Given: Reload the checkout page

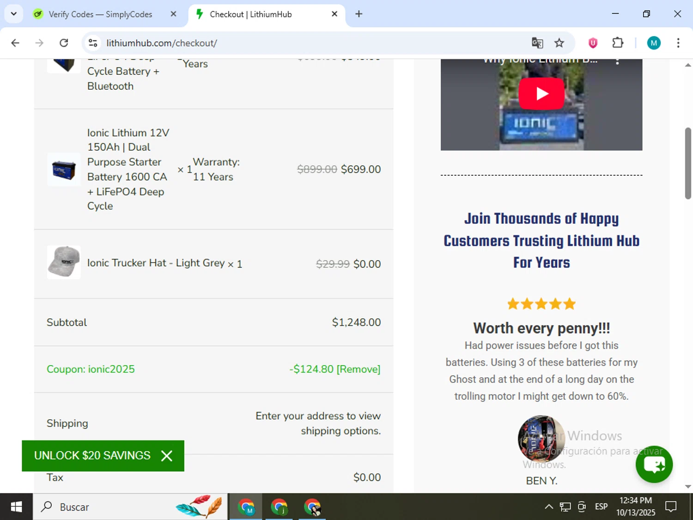Looking at the screenshot, I should coord(64,43).
